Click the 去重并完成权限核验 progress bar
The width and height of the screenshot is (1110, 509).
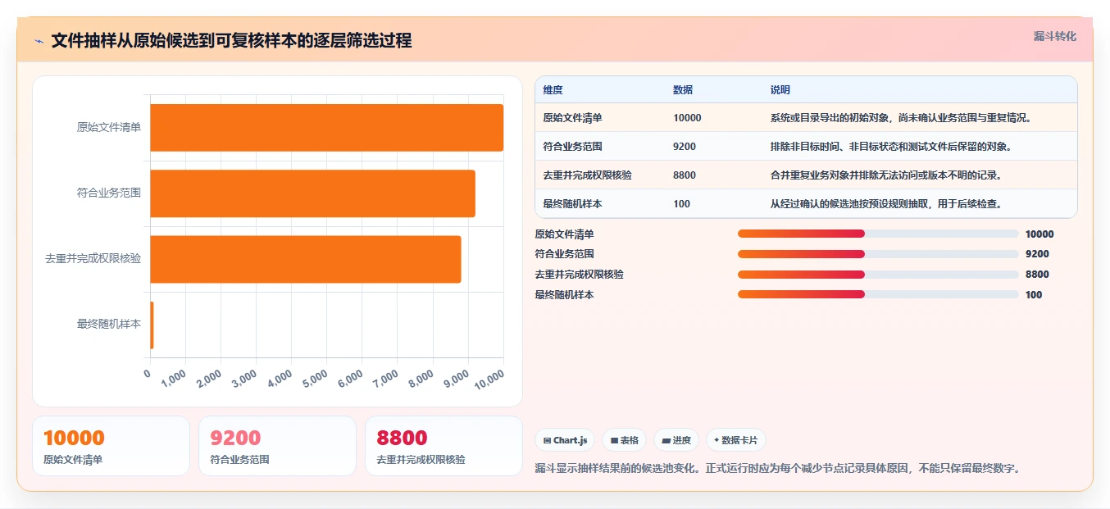(x=878, y=275)
